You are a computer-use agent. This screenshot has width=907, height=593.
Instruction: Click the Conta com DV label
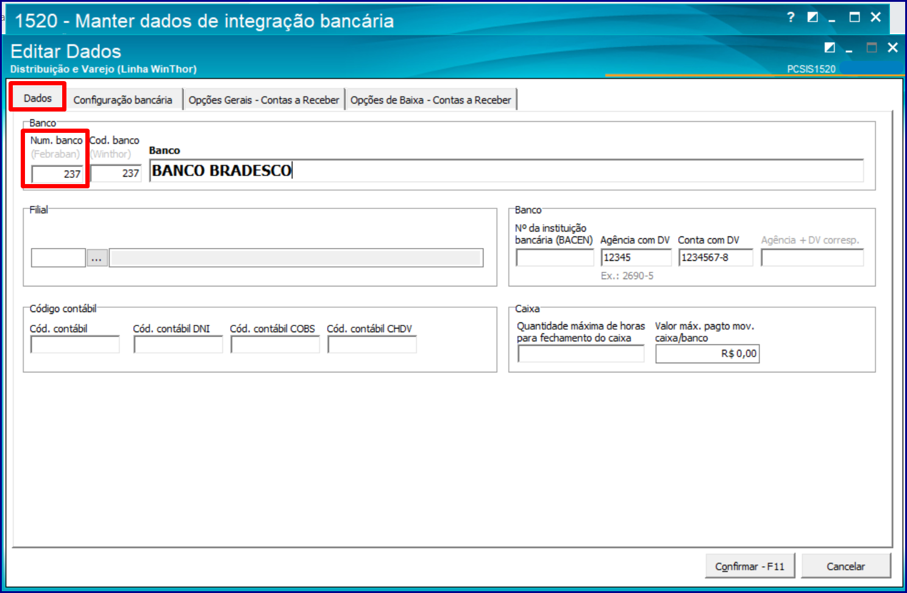(708, 240)
